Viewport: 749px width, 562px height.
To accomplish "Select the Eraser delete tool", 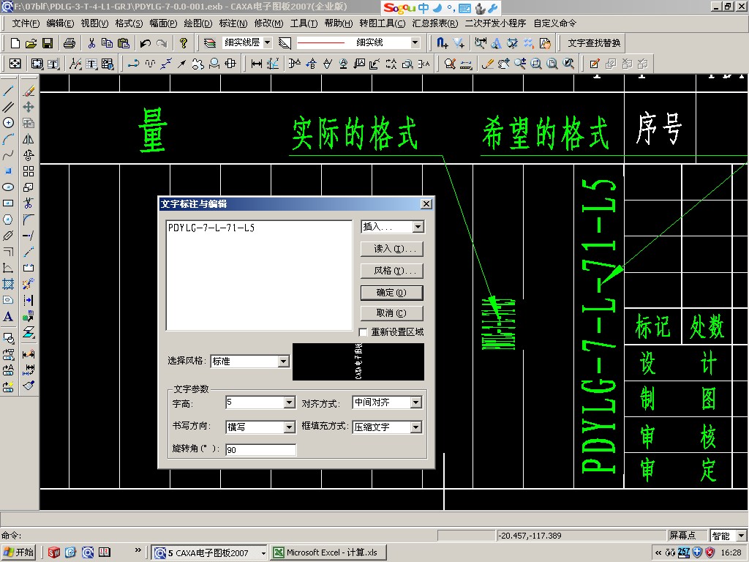I will 29,91.
